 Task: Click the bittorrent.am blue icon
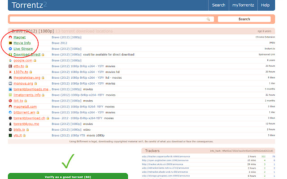10,112
